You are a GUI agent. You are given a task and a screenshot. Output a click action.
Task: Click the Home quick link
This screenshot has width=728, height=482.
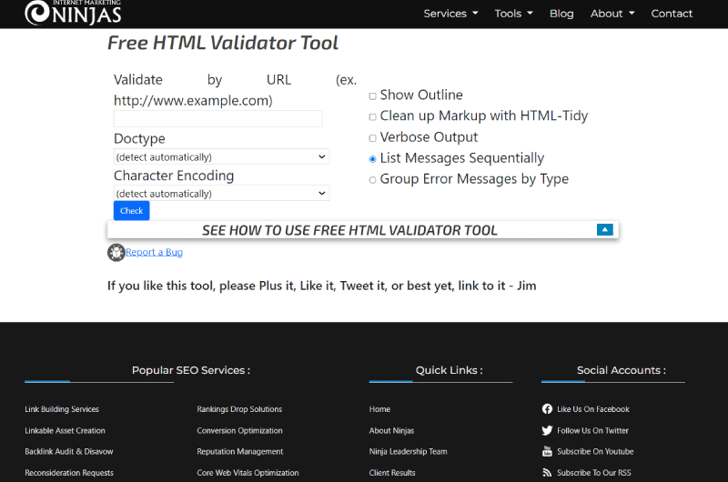(x=379, y=409)
